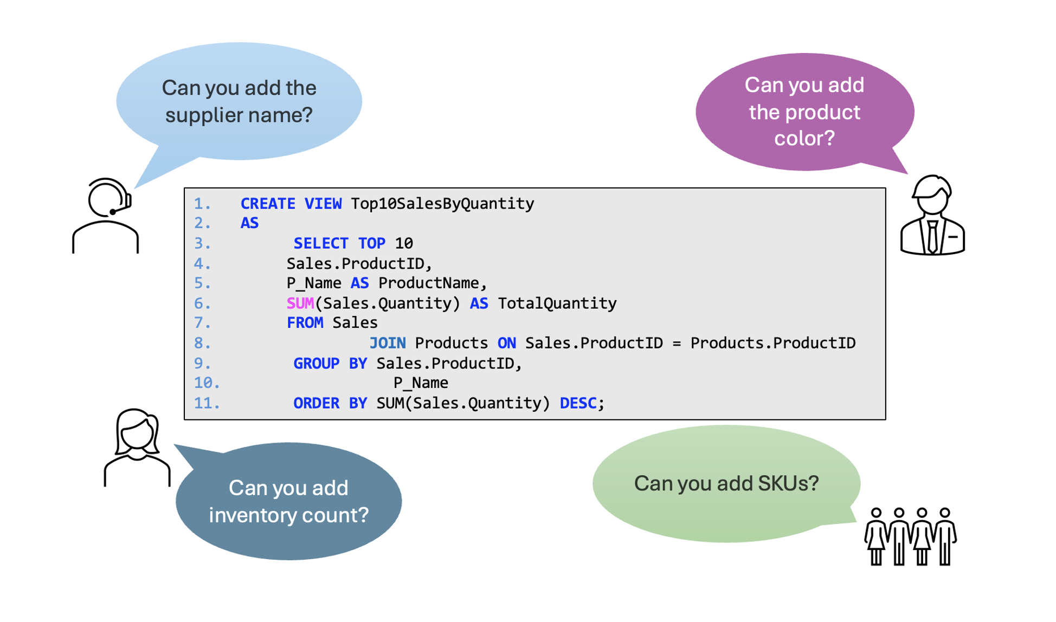The image size is (1056, 622).
Task: Click the JOIN keyword on line 8
Action: click(387, 343)
